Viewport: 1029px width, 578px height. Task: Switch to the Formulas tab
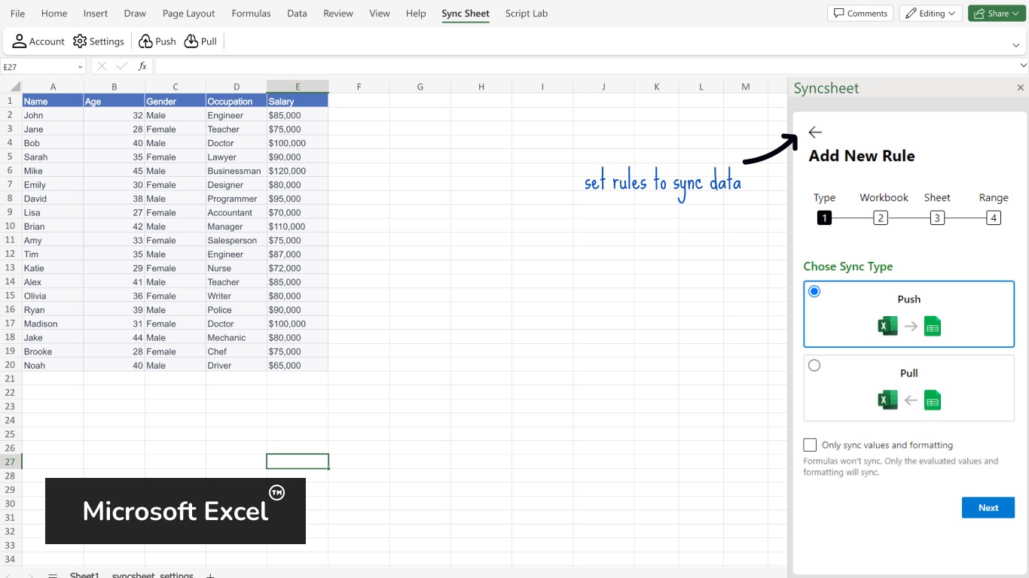point(252,14)
